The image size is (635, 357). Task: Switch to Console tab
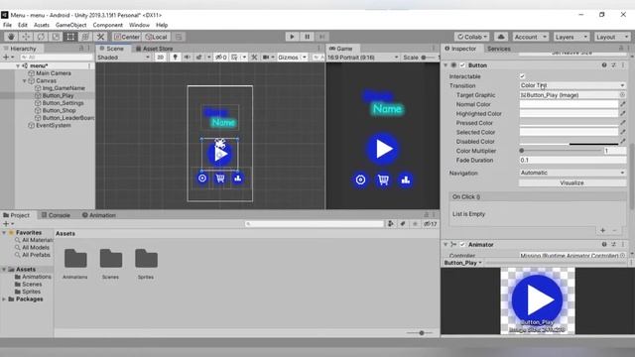coord(56,215)
